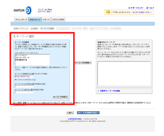Open the レポート tab
Screen dimensions: 164x136
tap(46, 19)
